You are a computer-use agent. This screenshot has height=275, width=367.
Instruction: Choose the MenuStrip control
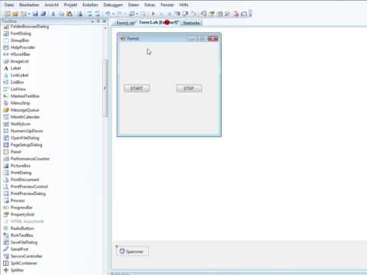20,103
